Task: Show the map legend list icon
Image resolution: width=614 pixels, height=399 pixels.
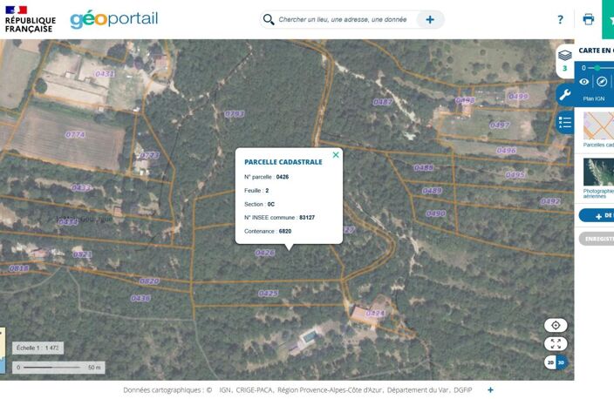Action: point(565,122)
